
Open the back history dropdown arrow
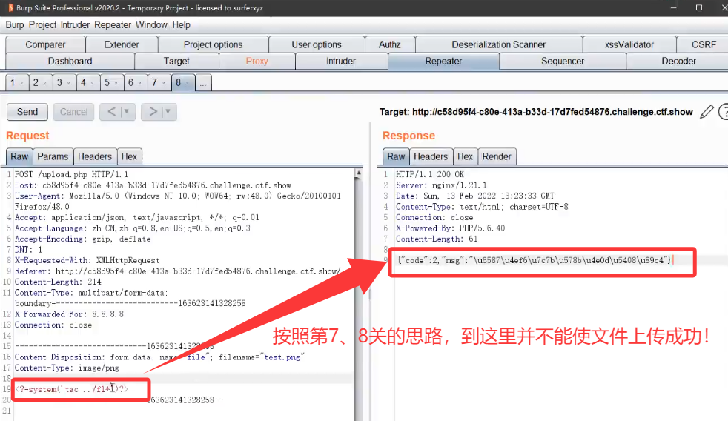(x=128, y=112)
